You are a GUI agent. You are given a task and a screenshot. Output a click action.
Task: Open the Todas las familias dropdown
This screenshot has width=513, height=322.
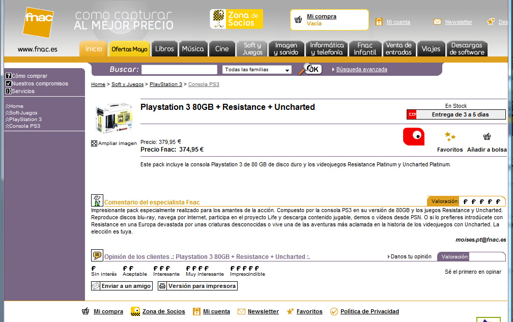point(257,70)
